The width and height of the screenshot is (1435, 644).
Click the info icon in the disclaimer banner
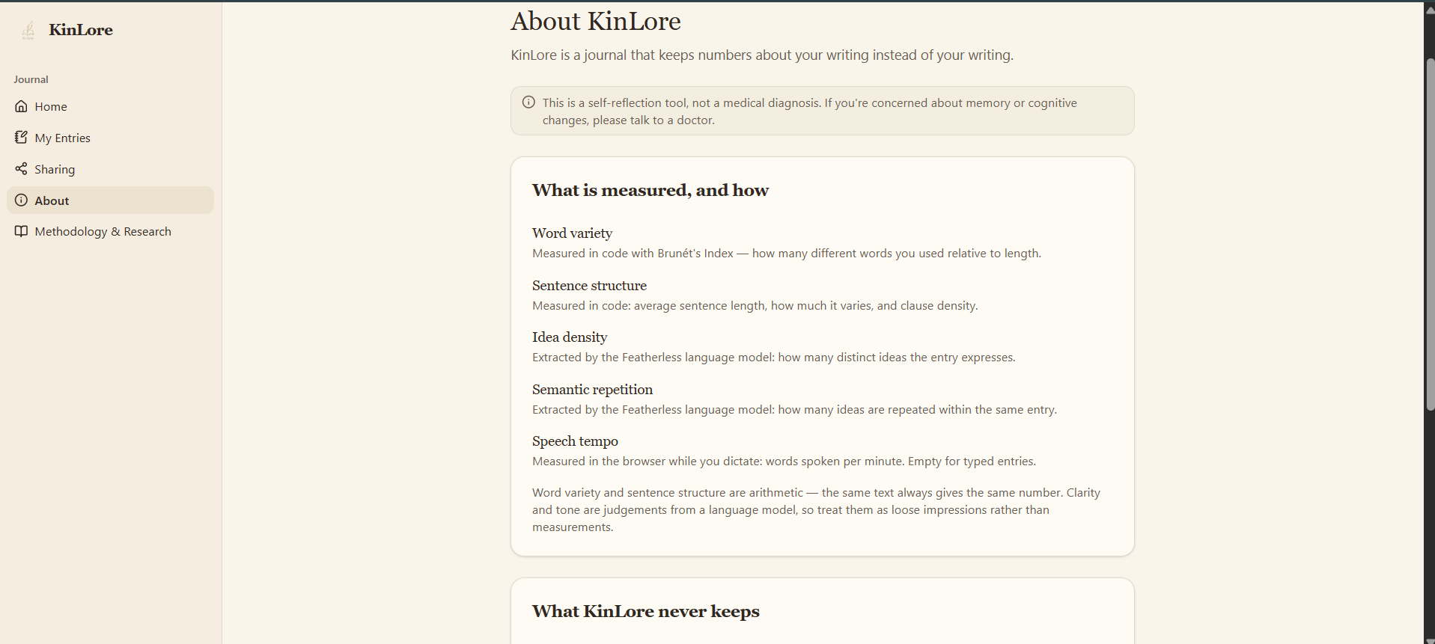click(x=528, y=102)
